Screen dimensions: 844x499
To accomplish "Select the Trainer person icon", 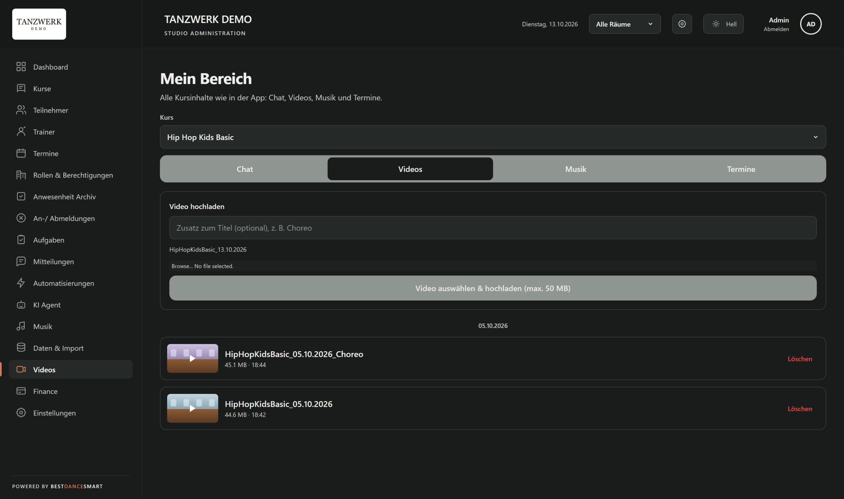I will tap(21, 131).
